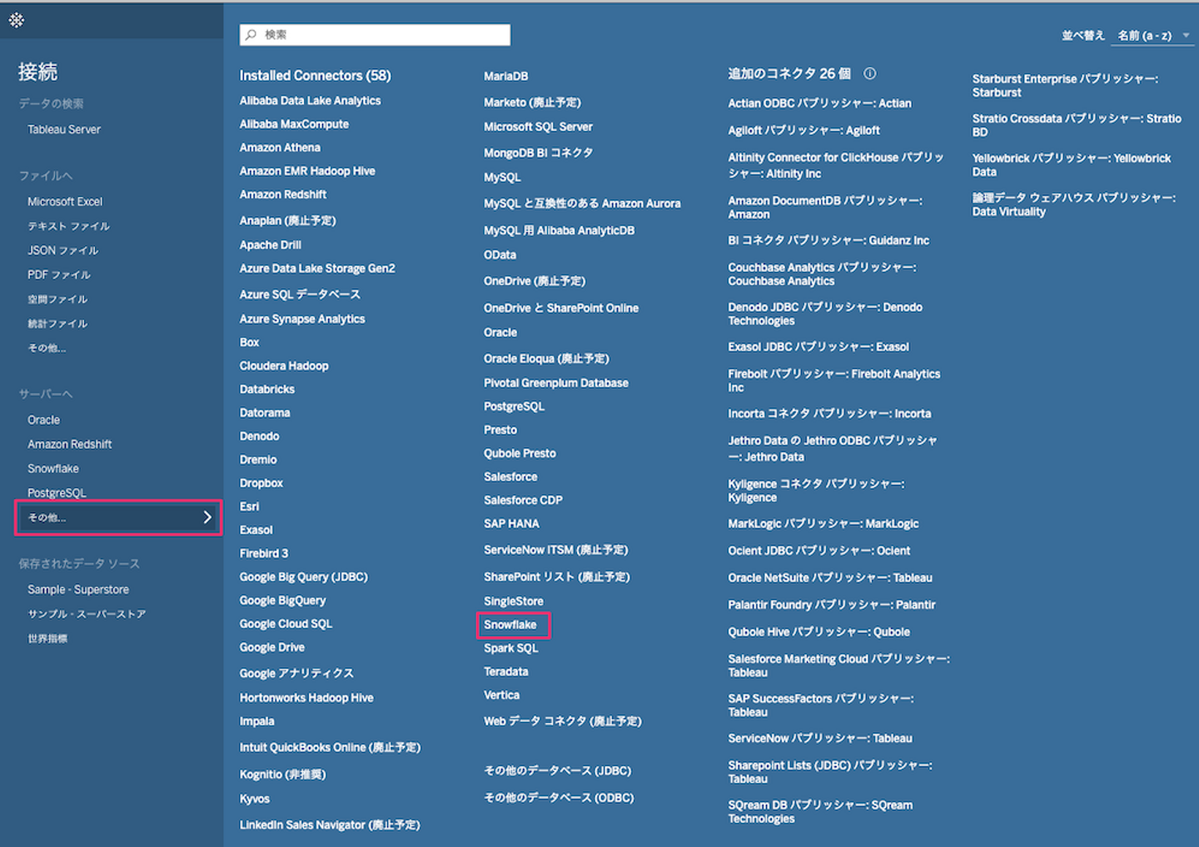Choose Spark SQL connector

pos(511,648)
